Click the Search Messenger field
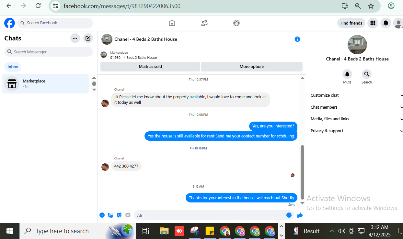Image resolution: width=403 pixels, height=239 pixels. [x=49, y=52]
